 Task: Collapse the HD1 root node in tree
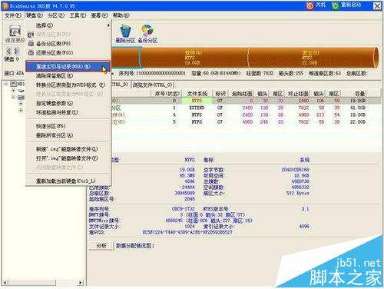point(5,84)
